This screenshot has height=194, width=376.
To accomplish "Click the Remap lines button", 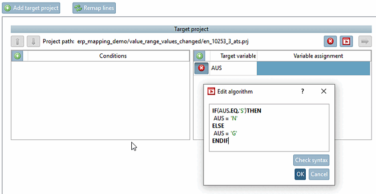I will pyautogui.click(x=94, y=8).
